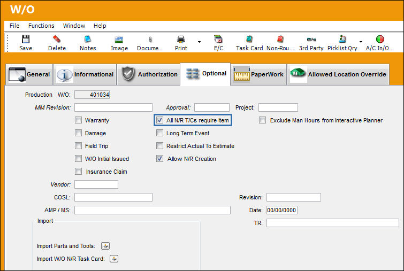The width and height of the screenshot is (404, 271).
Task: Open the 3rd Party toolbar icon
Action: tap(311, 40)
